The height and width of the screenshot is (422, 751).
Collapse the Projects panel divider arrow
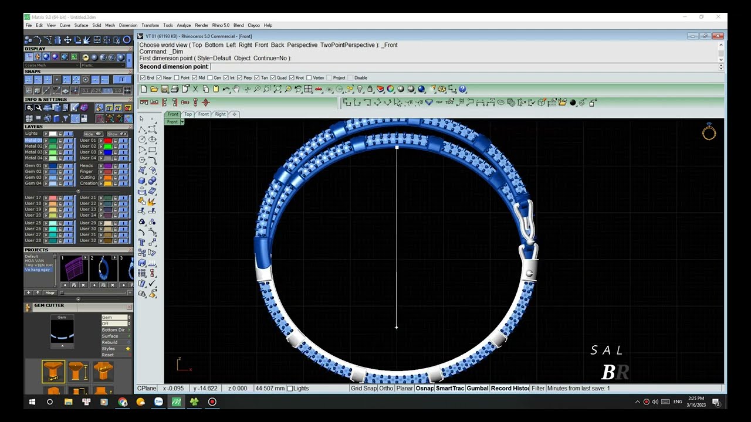tap(78, 299)
